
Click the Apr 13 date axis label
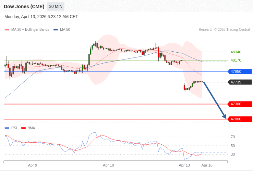point(184,165)
